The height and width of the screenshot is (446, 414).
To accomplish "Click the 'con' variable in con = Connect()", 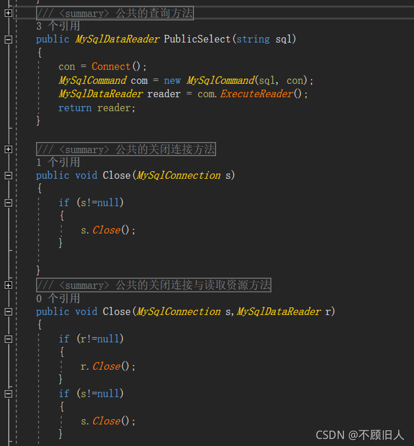I will [66, 66].
